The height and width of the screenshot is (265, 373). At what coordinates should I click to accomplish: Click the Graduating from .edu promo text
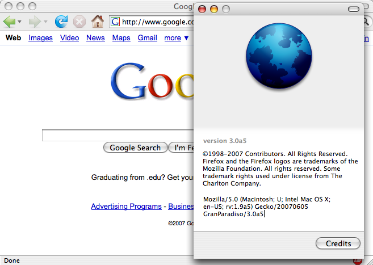143,178
